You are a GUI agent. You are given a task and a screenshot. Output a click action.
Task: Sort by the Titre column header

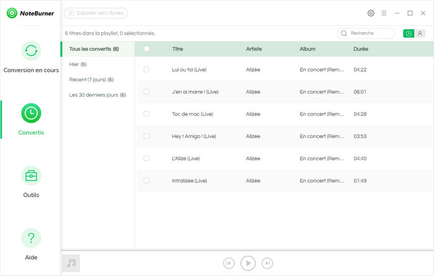point(177,49)
